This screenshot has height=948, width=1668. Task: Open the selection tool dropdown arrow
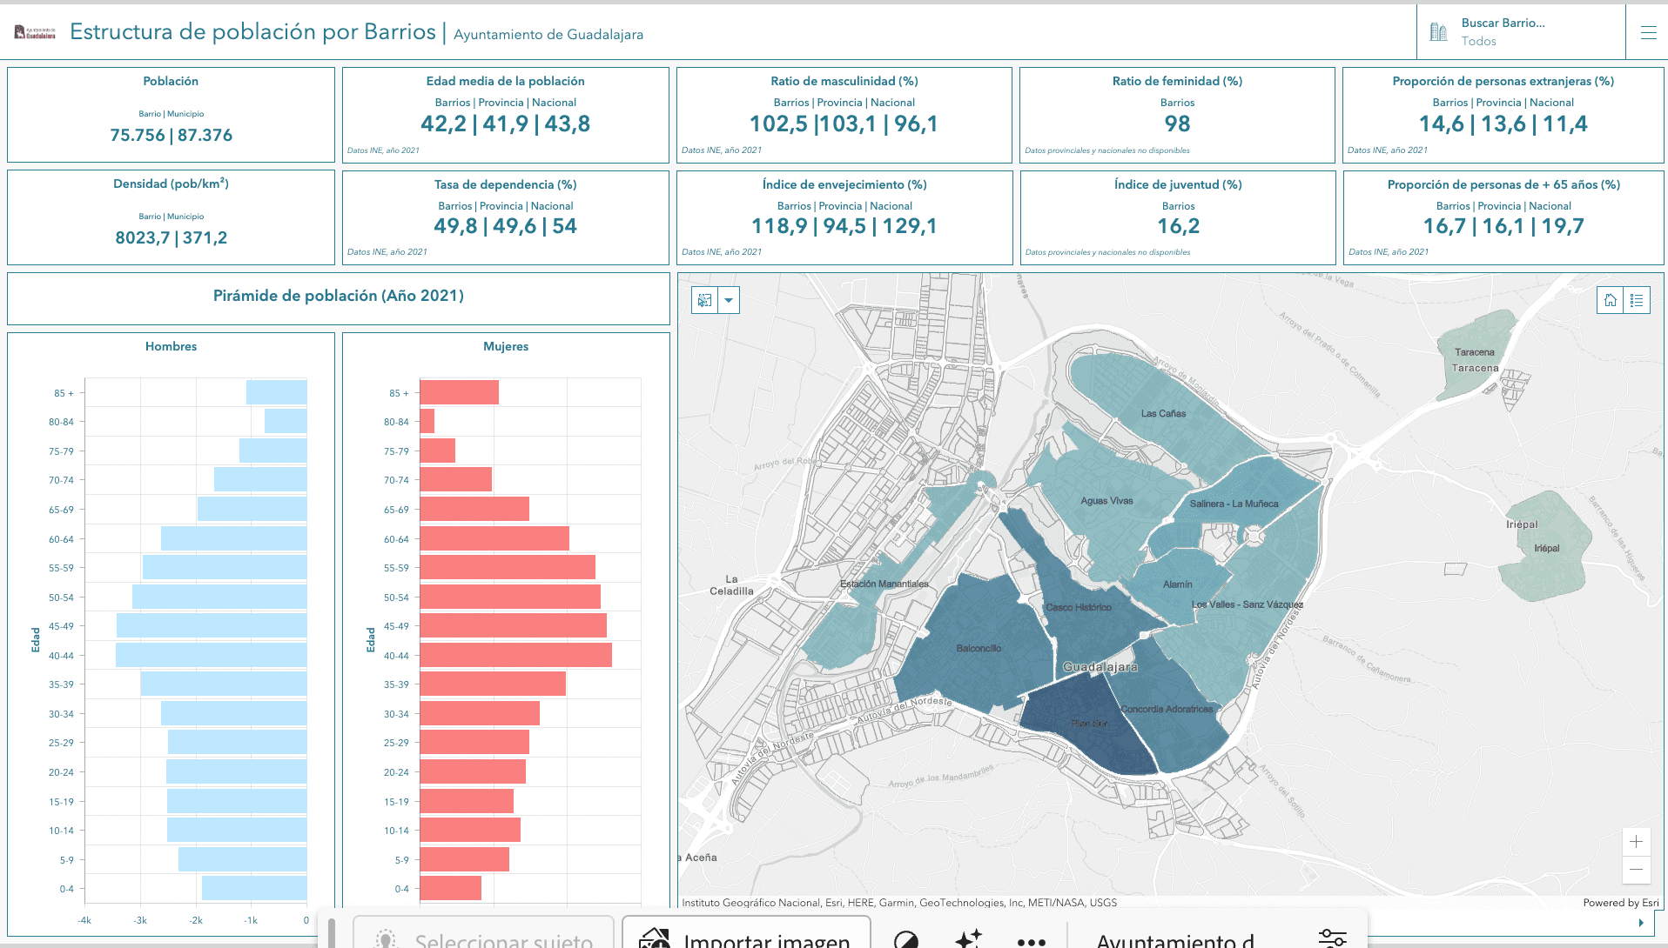[729, 300]
